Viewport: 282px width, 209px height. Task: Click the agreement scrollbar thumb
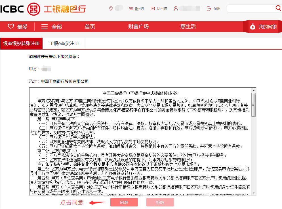click(x=254, y=105)
